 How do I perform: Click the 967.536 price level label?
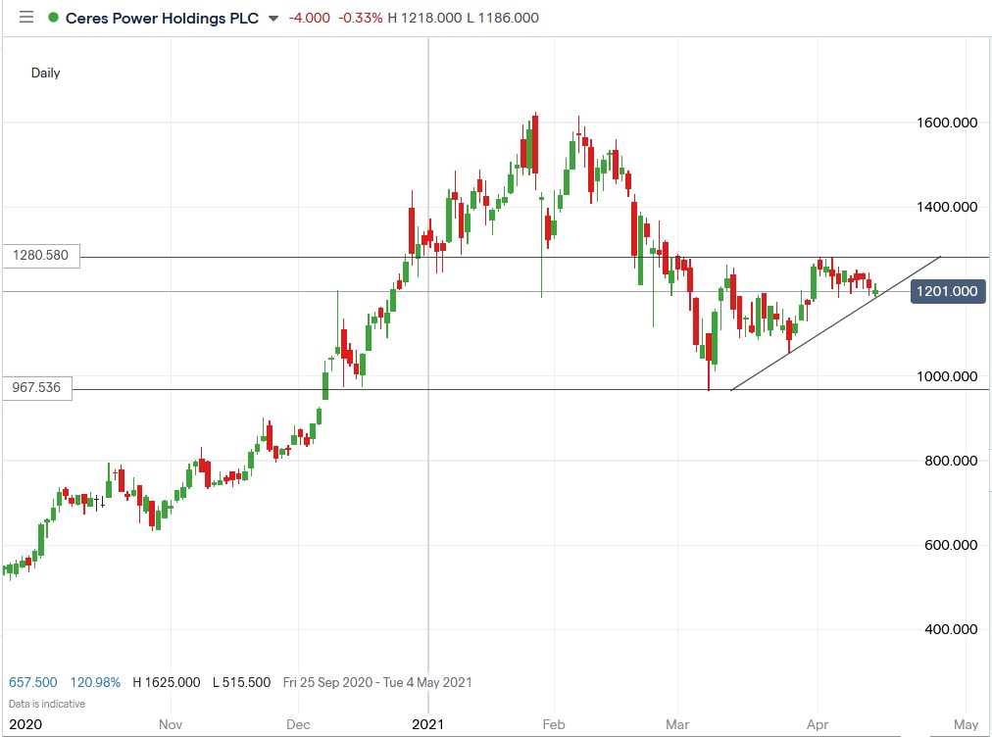(36, 388)
